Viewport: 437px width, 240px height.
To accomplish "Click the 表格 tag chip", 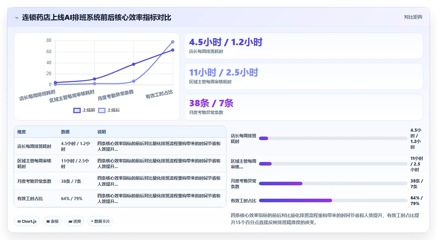I will point(52,221).
